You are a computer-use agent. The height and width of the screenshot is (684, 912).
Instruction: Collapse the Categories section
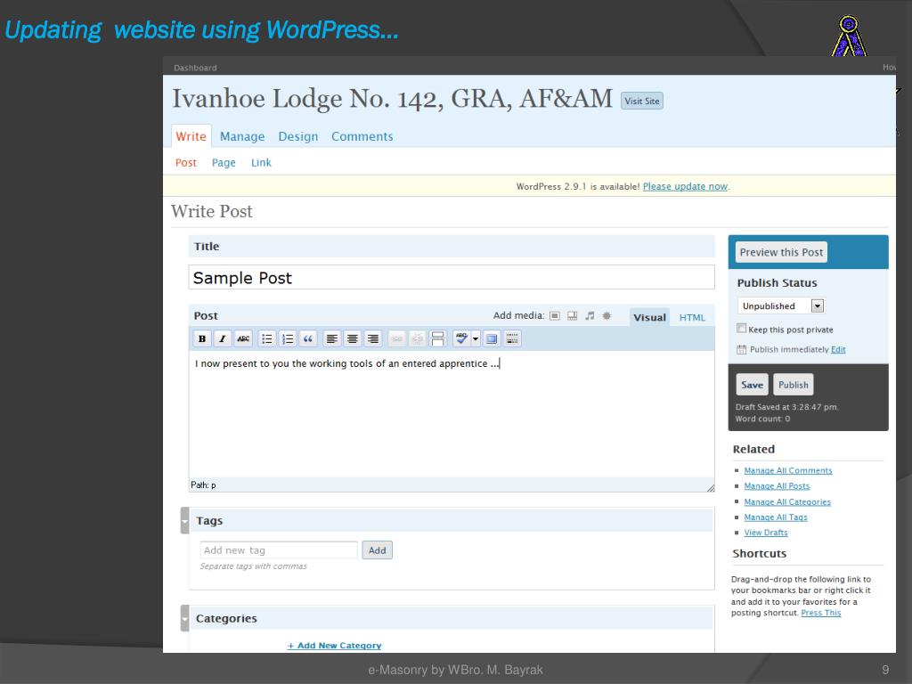click(184, 618)
